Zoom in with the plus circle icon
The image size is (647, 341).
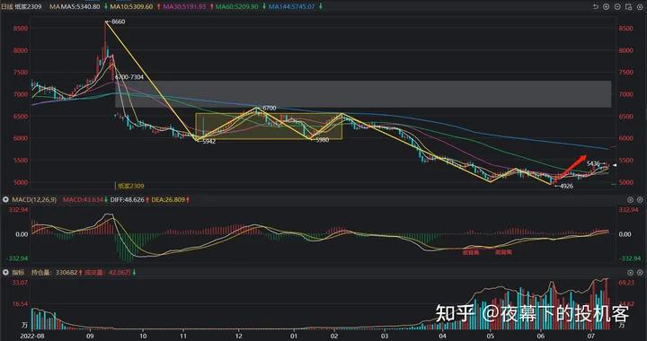[607, 6]
